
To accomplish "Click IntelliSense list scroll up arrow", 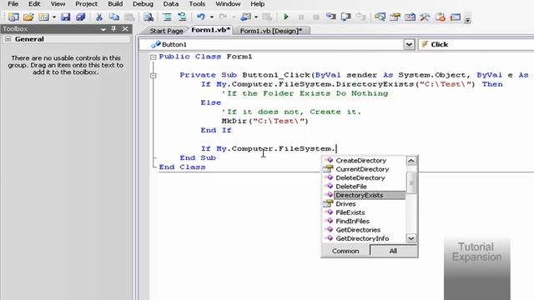I will coord(411,161).
